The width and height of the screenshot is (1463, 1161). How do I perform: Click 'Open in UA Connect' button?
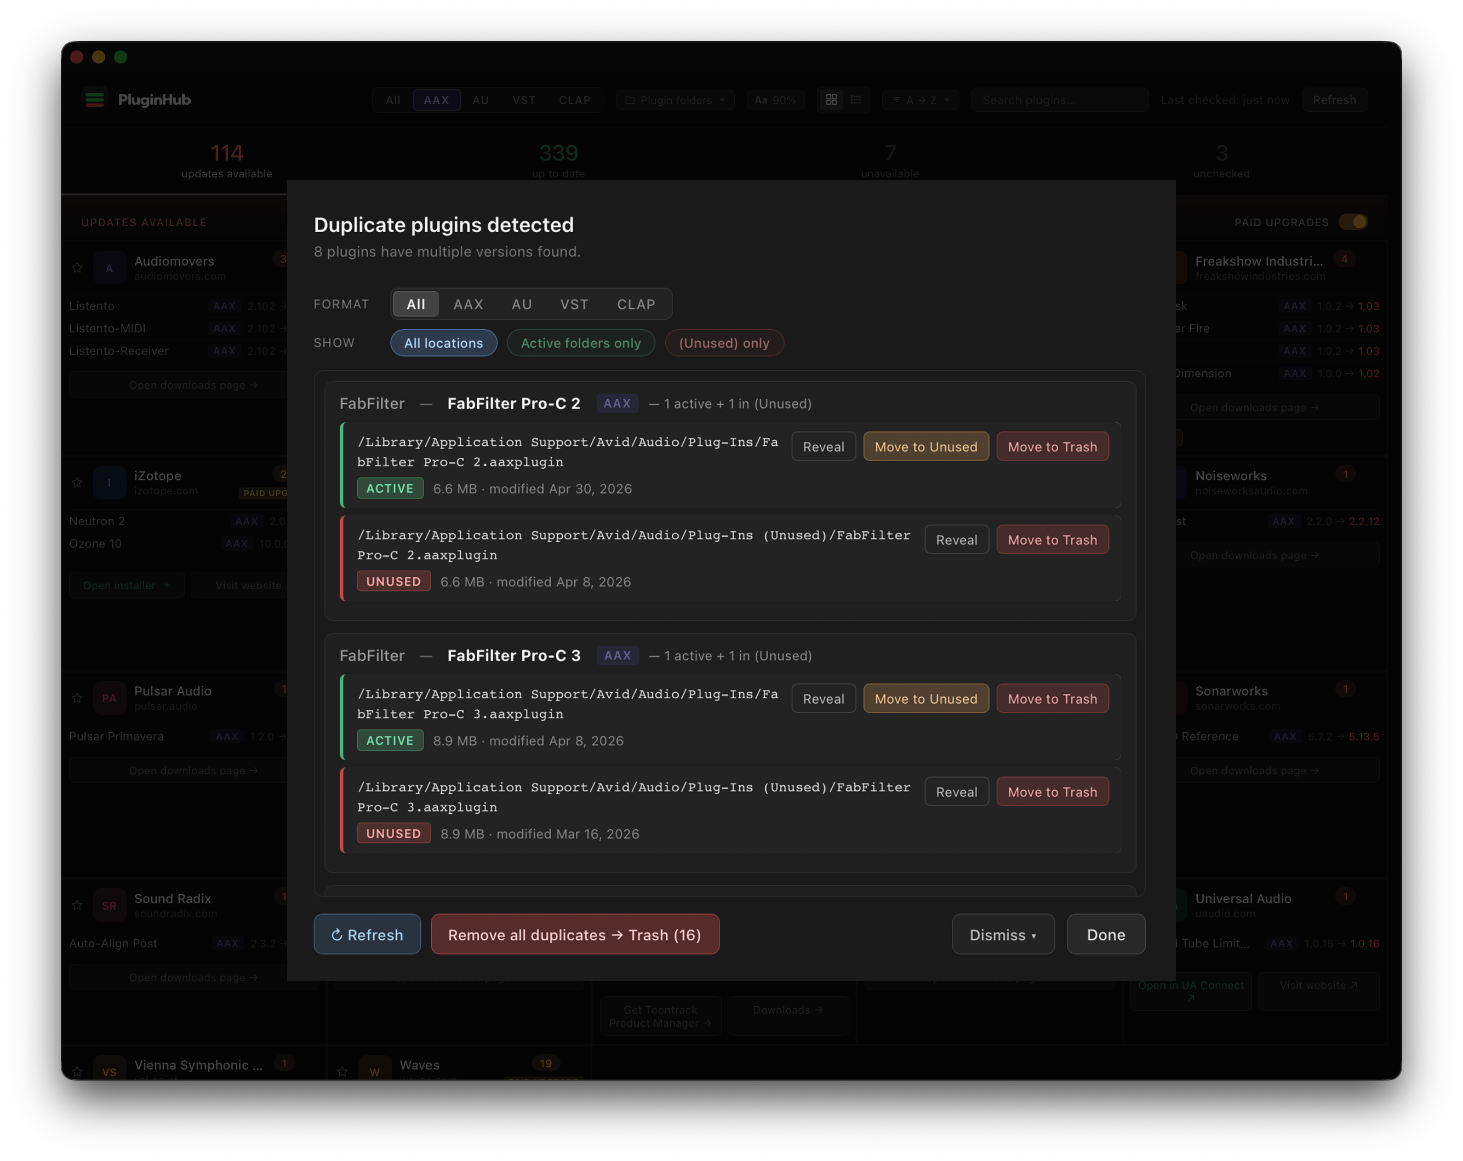[1191, 990]
